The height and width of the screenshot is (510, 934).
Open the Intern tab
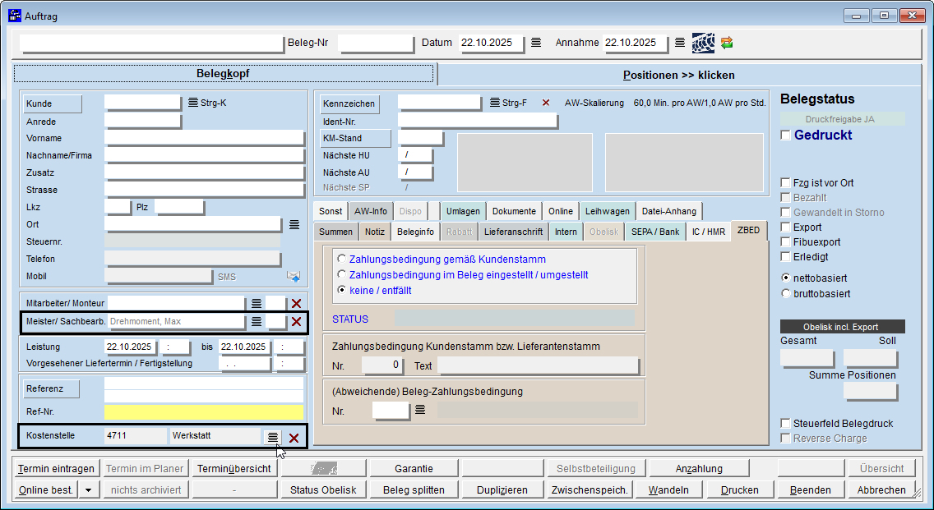pos(566,232)
